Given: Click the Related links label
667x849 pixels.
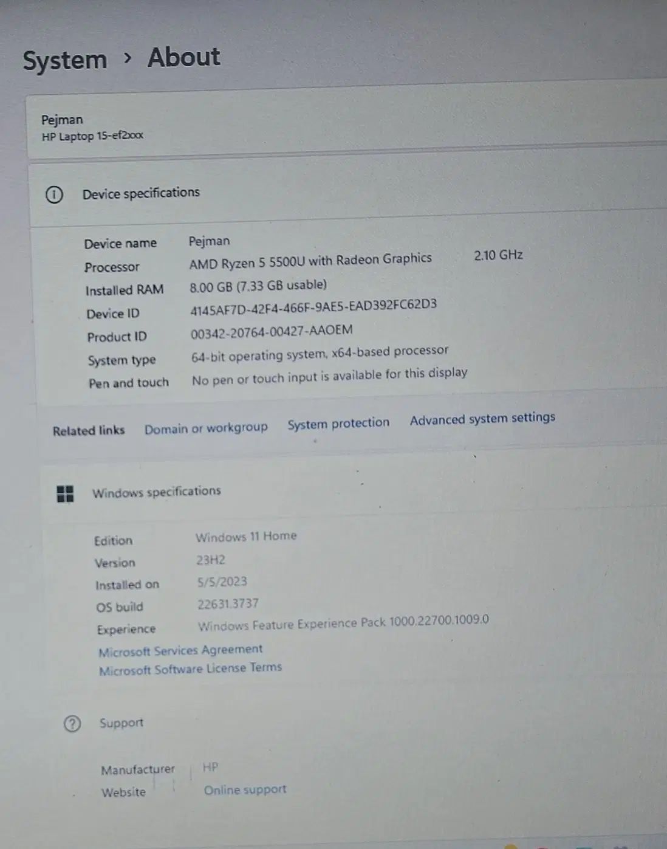Looking at the screenshot, I should [x=89, y=431].
